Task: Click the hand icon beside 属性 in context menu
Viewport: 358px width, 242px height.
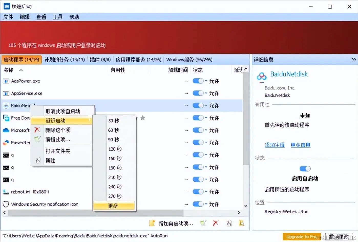Action: (38, 160)
